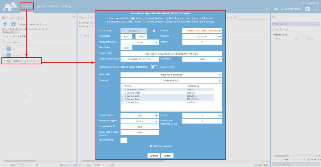Enable Add job as paused
This screenshot has width=321, height=167.
pos(151,146)
